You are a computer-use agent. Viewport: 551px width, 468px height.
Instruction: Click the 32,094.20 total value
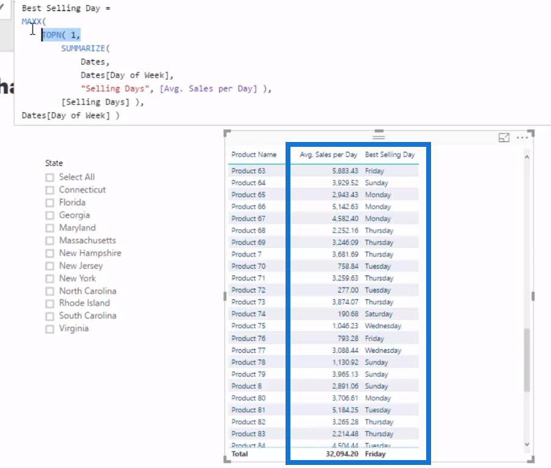point(342,454)
